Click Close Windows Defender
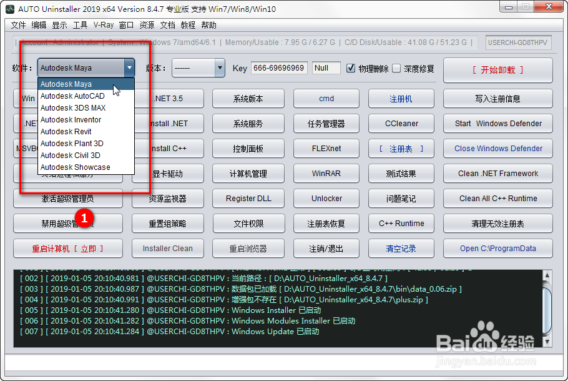568x381 pixels. (497, 149)
